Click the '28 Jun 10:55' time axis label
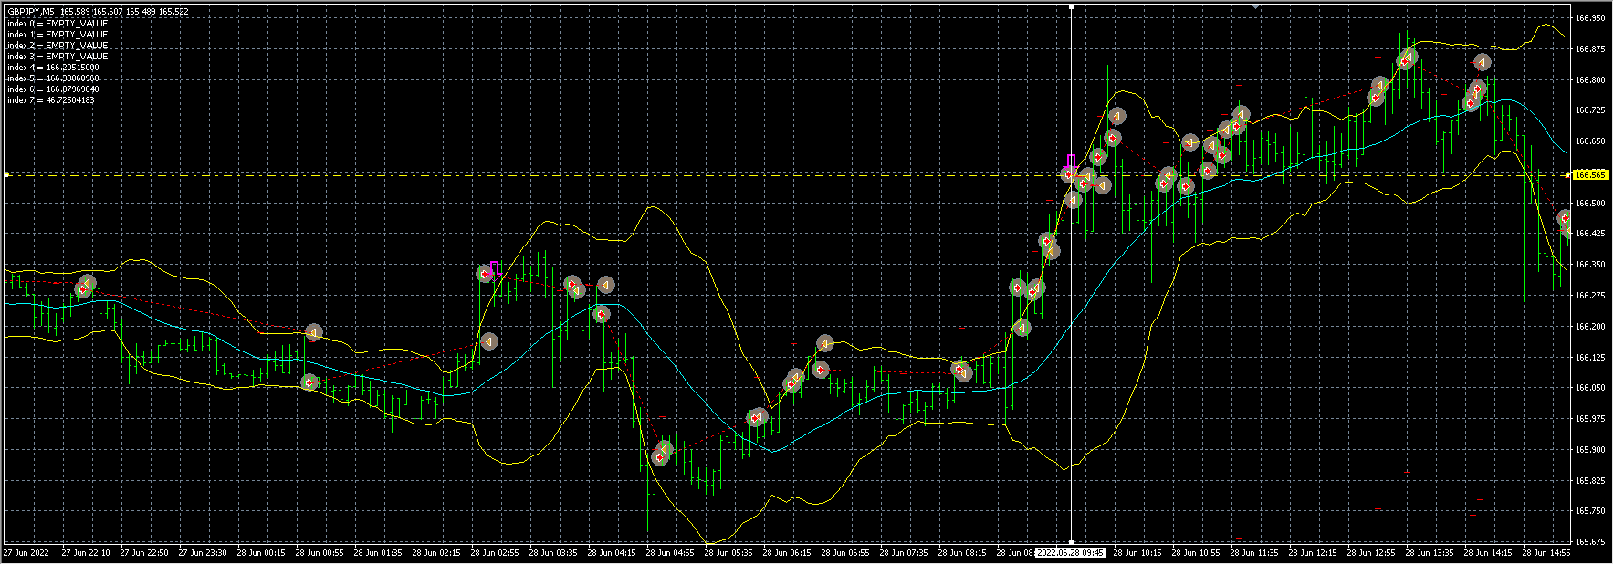 click(1196, 552)
